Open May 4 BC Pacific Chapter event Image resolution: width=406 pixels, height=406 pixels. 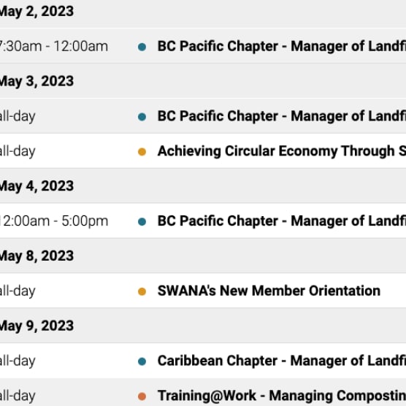click(x=282, y=221)
